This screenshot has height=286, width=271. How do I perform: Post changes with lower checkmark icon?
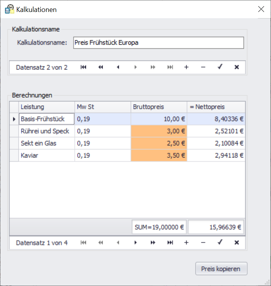(x=220, y=243)
